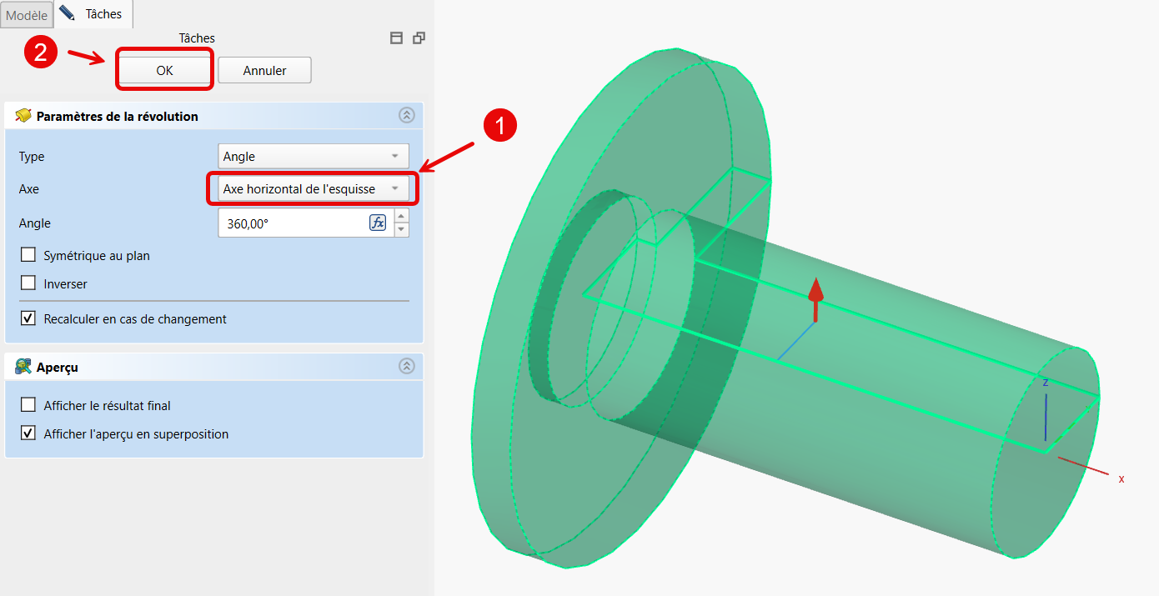Switch to the Modèle tab
This screenshot has height=596, width=1159.
[27, 14]
